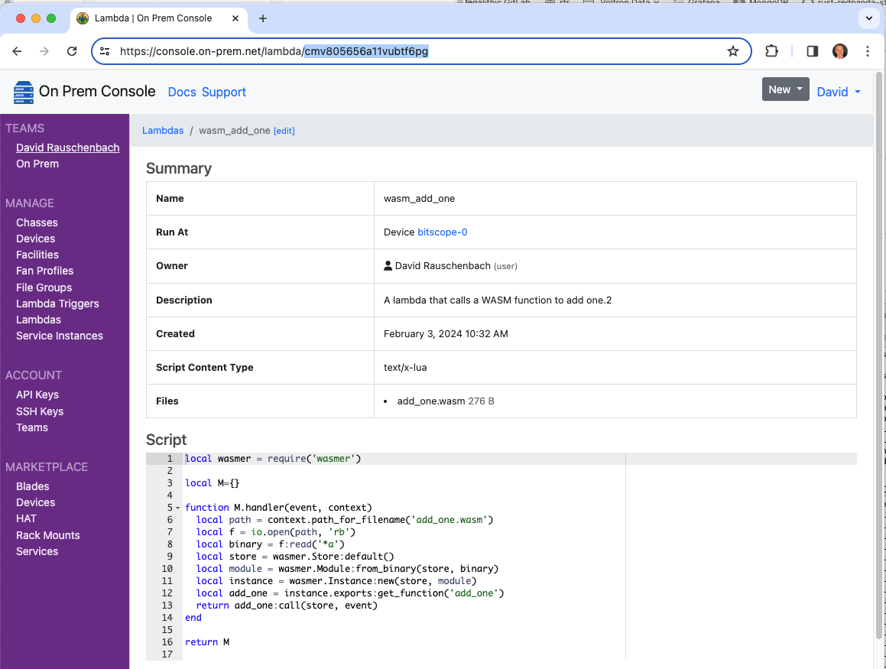Open Chasses under Manage
Screen dimensions: 886x669
click(37, 222)
